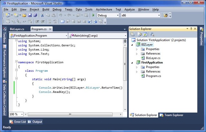Pin the Solution Explorer panel
Image resolution: width=206 pixels, height=132 pixels.
tap(191, 29)
